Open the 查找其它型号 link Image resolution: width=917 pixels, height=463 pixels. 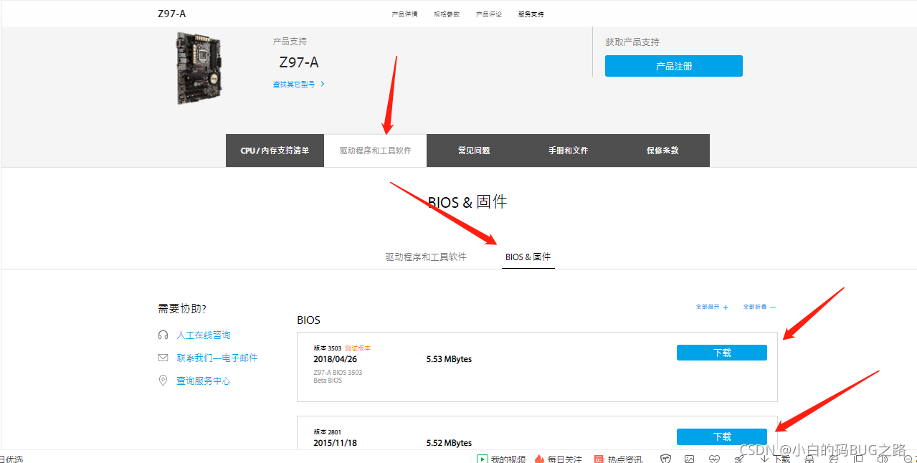coord(294,84)
